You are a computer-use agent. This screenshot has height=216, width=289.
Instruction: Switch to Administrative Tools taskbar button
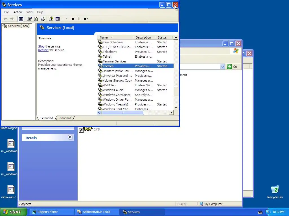[97, 212]
